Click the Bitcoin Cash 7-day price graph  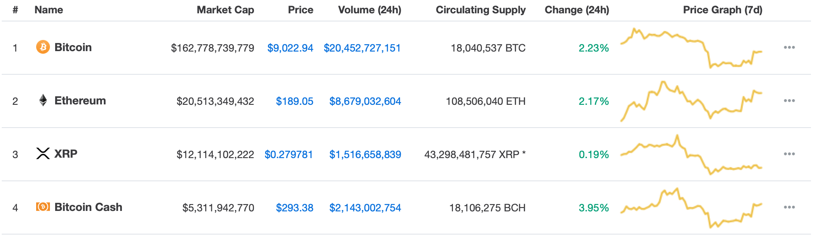[691, 207]
